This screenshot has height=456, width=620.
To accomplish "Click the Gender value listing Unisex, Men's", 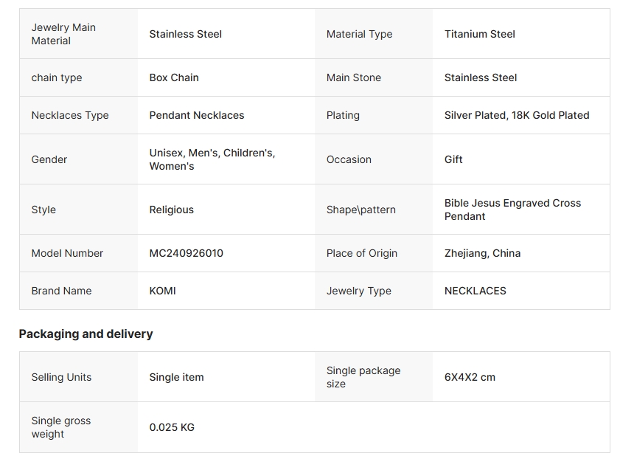I will pos(212,159).
